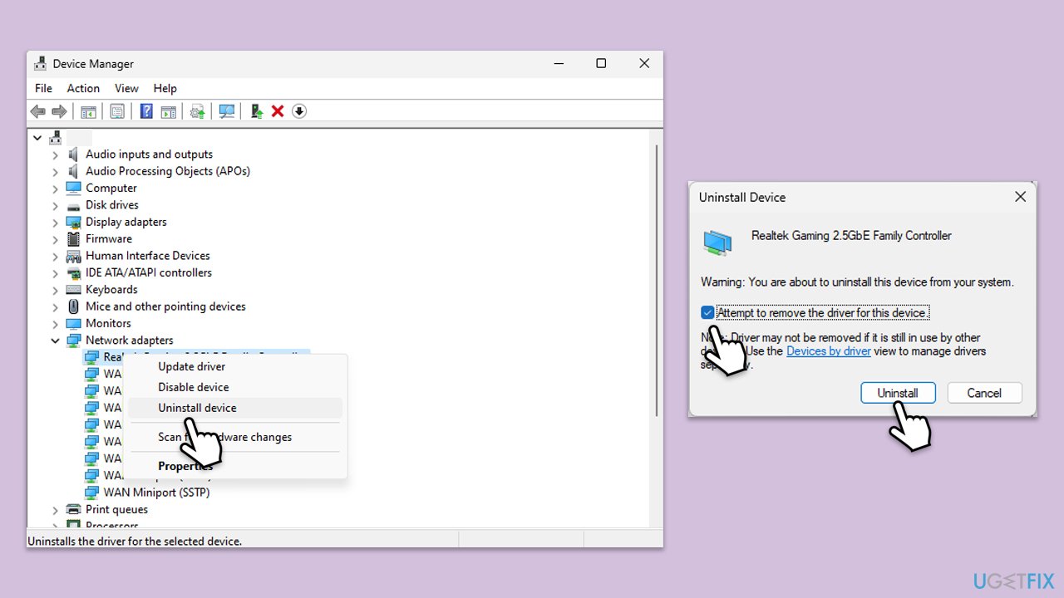Expand Human Interface Devices
The image size is (1064, 598).
(x=55, y=256)
